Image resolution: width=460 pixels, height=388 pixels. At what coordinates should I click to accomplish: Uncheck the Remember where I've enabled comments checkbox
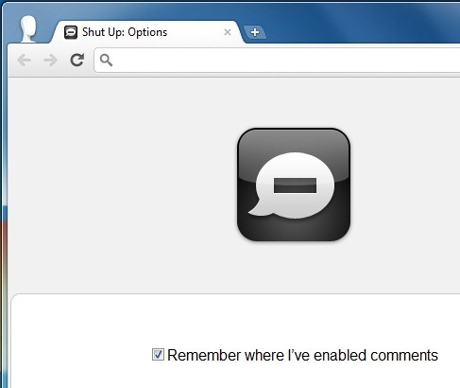158,355
